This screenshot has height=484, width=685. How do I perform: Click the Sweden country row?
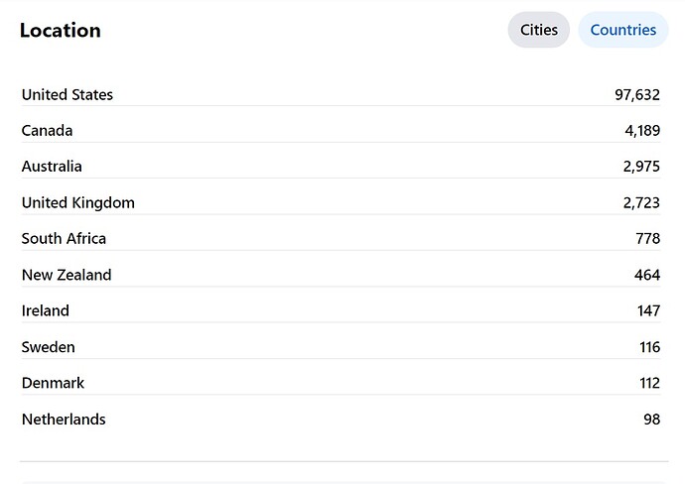341,347
